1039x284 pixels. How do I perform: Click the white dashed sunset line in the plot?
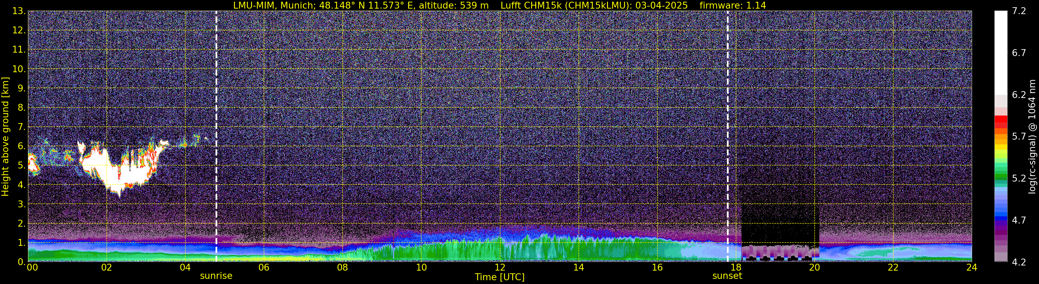pyautogui.click(x=728, y=136)
